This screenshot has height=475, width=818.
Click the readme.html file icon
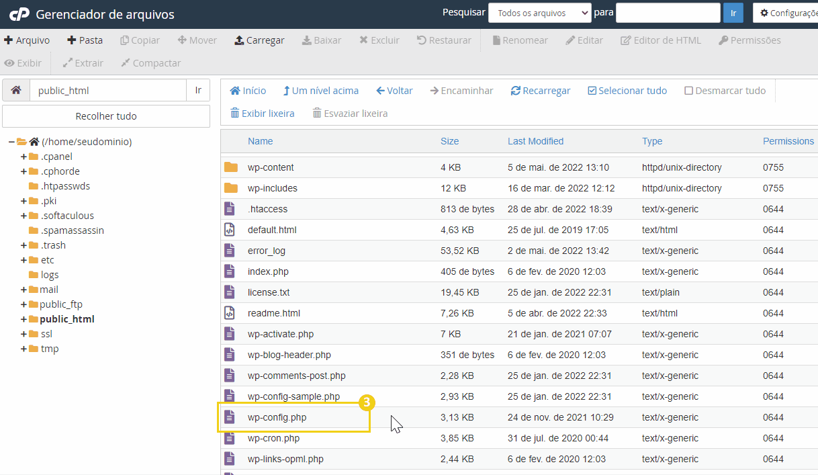(x=230, y=313)
